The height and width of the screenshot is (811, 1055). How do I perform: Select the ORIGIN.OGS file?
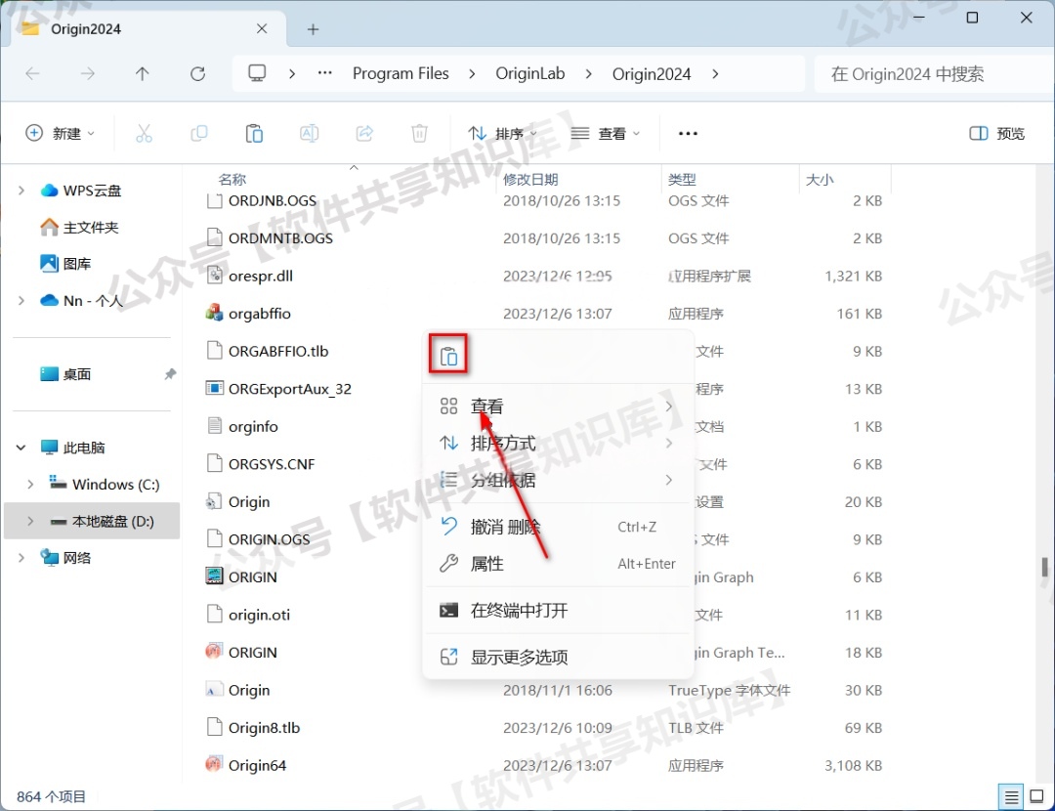tap(258, 539)
